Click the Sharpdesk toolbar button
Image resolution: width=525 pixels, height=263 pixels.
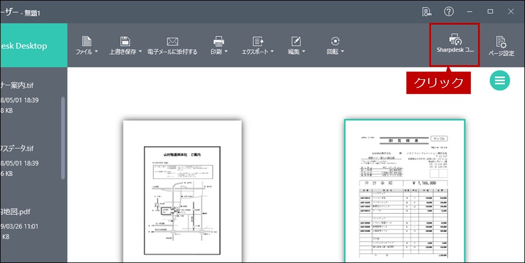(455, 45)
